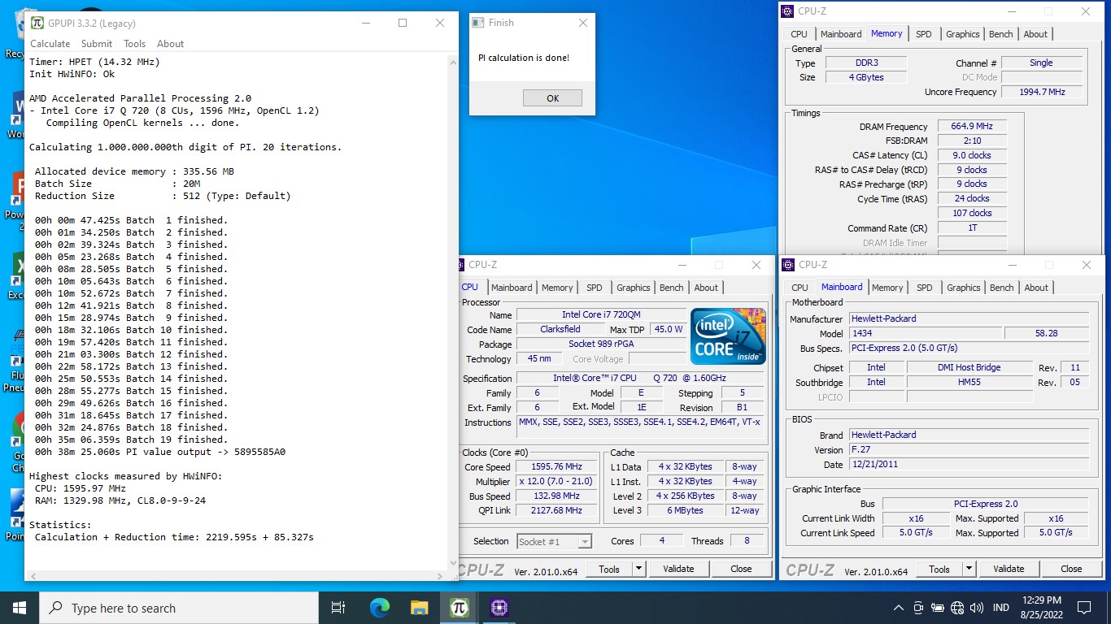Image resolution: width=1111 pixels, height=624 pixels.
Task: Open About tab in the Hewlett-Packard CPU-Z window
Action: coord(1036,288)
